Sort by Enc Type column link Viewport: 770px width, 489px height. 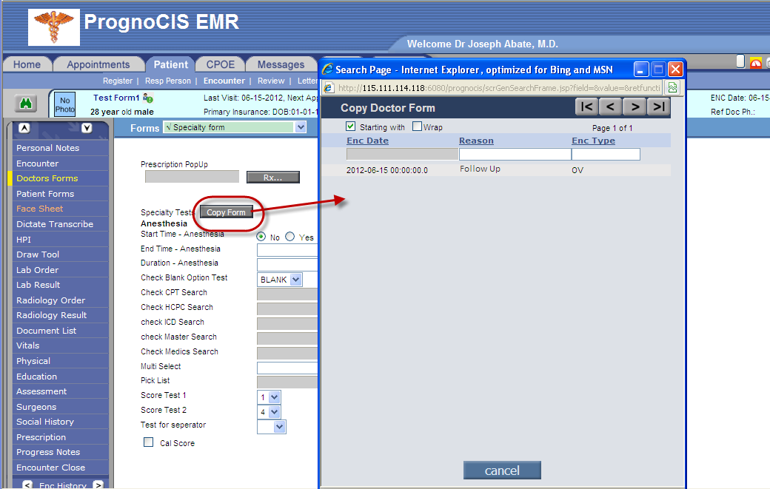(593, 141)
